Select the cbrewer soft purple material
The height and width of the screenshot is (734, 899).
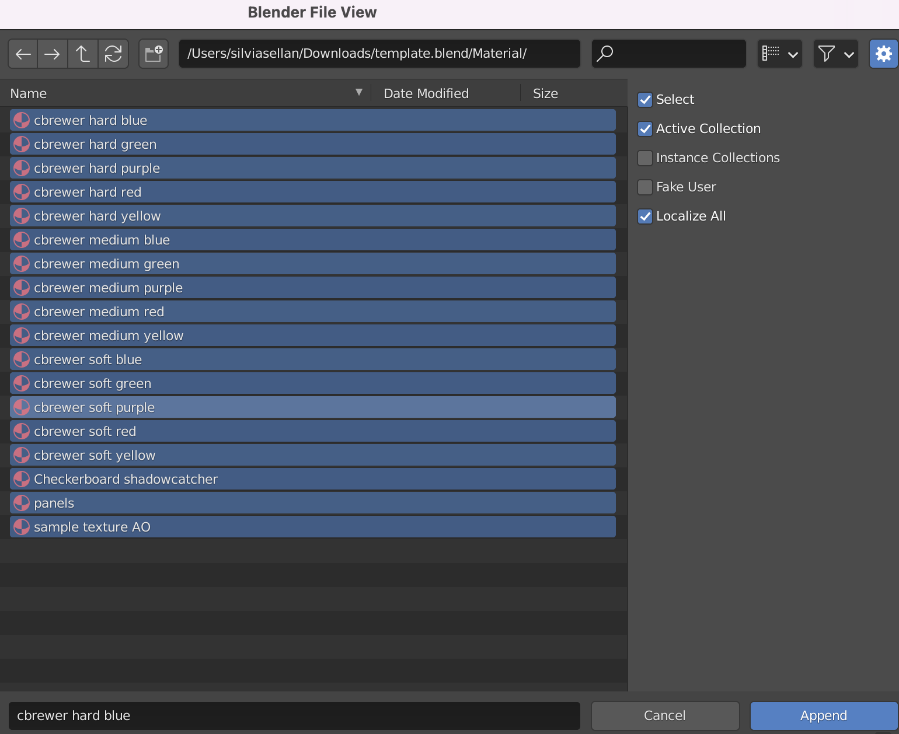click(x=313, y=407)
